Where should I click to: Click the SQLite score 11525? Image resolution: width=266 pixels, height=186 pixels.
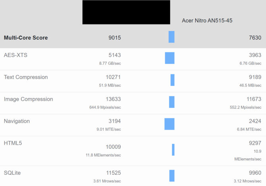[114, 173]
